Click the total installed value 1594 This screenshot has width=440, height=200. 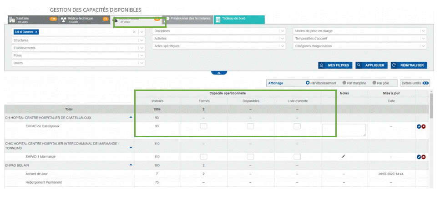(x=157, y=109)
